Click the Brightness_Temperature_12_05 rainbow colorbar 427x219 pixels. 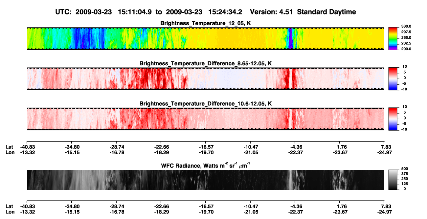tap(392, 38)
